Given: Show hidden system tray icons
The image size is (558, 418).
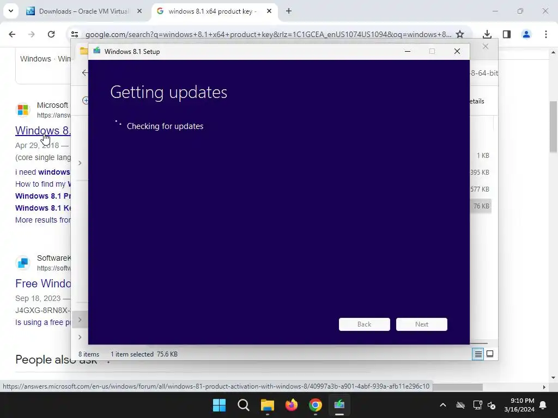Looking at the screenshot, I should (x=442, y=405).
